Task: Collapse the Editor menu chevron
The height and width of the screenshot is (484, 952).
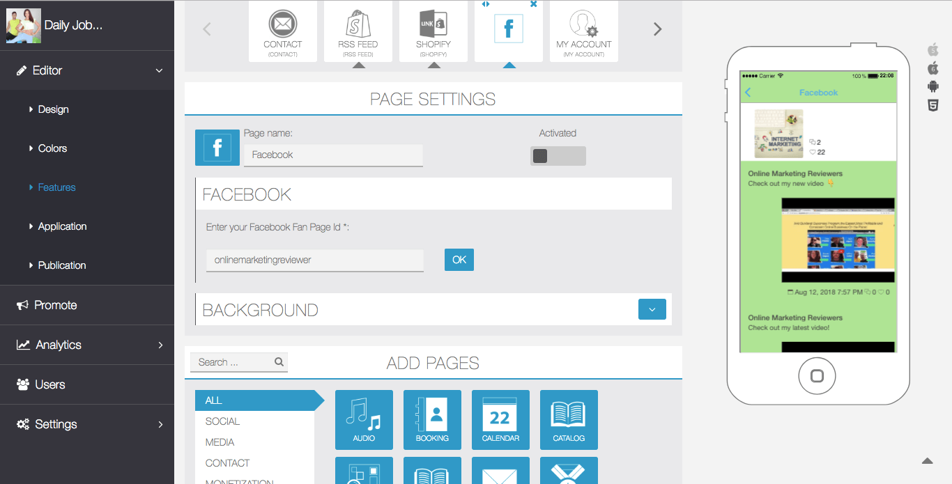Action: click(159, 71)
